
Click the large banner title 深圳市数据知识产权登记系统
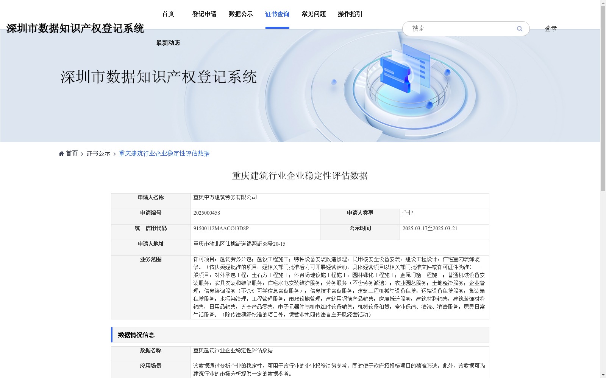click(x=159, y=77)
